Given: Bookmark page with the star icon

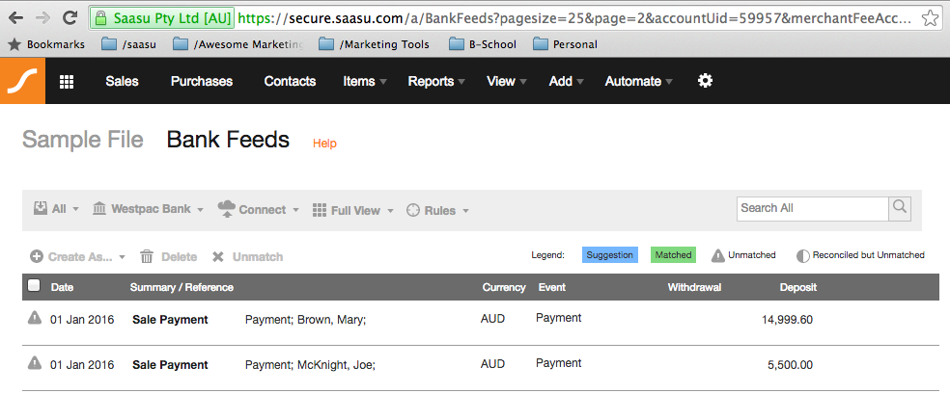Looking at the screenshot, I should [930, 17].
